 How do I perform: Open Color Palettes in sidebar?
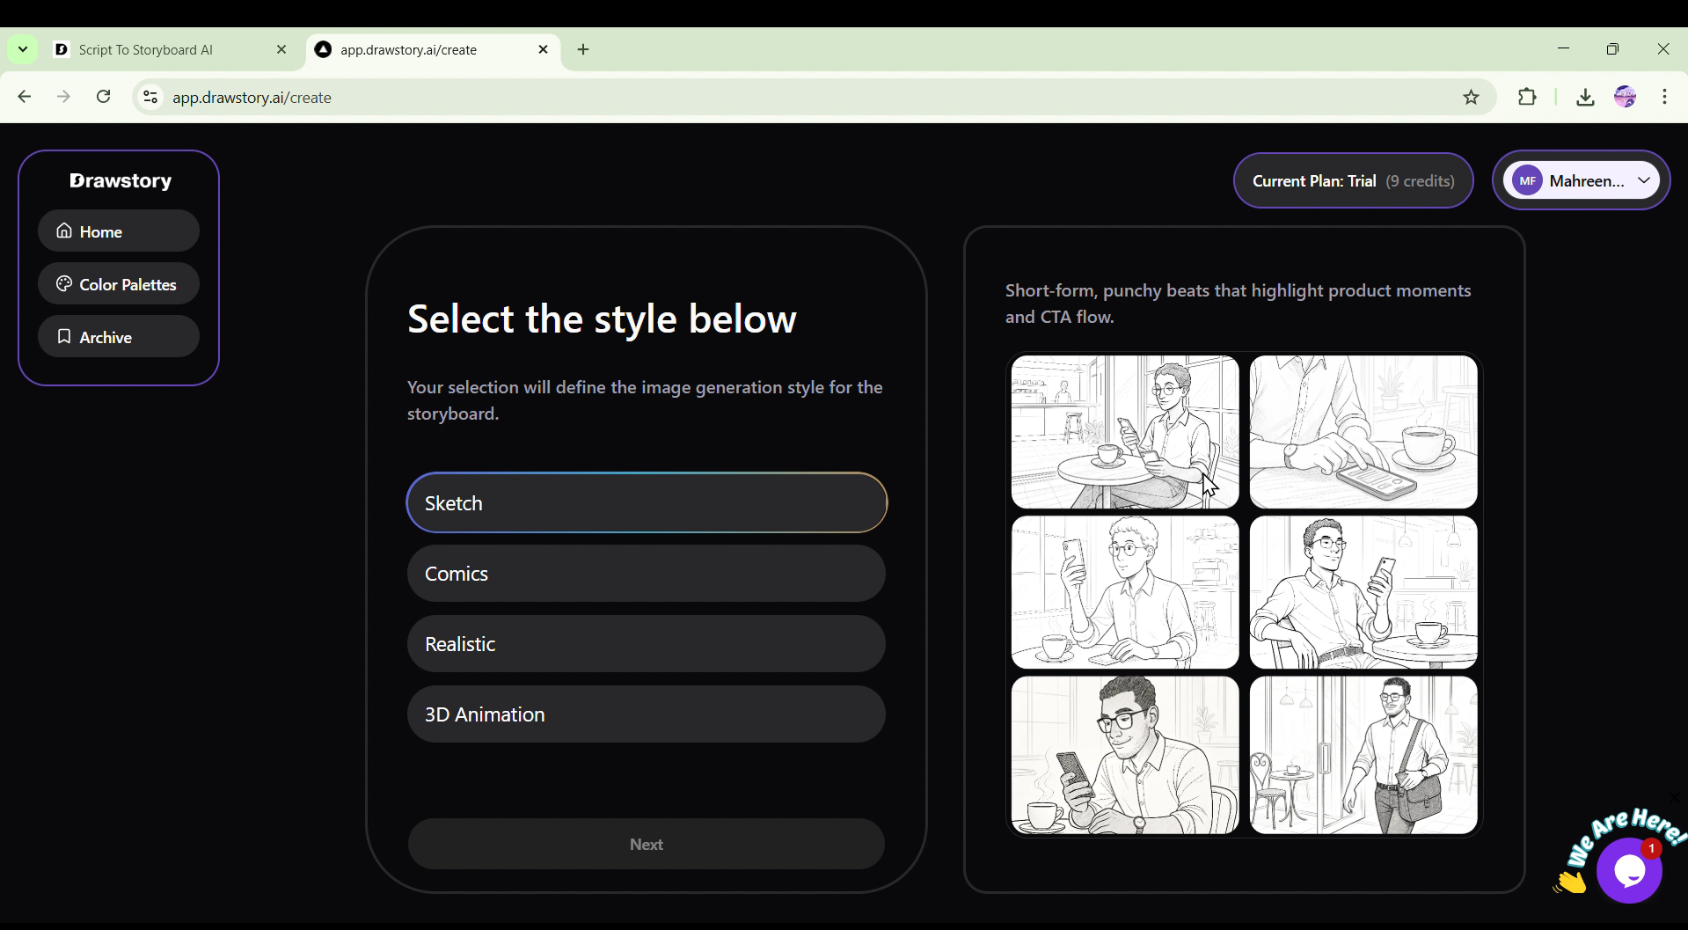point(119,284)
